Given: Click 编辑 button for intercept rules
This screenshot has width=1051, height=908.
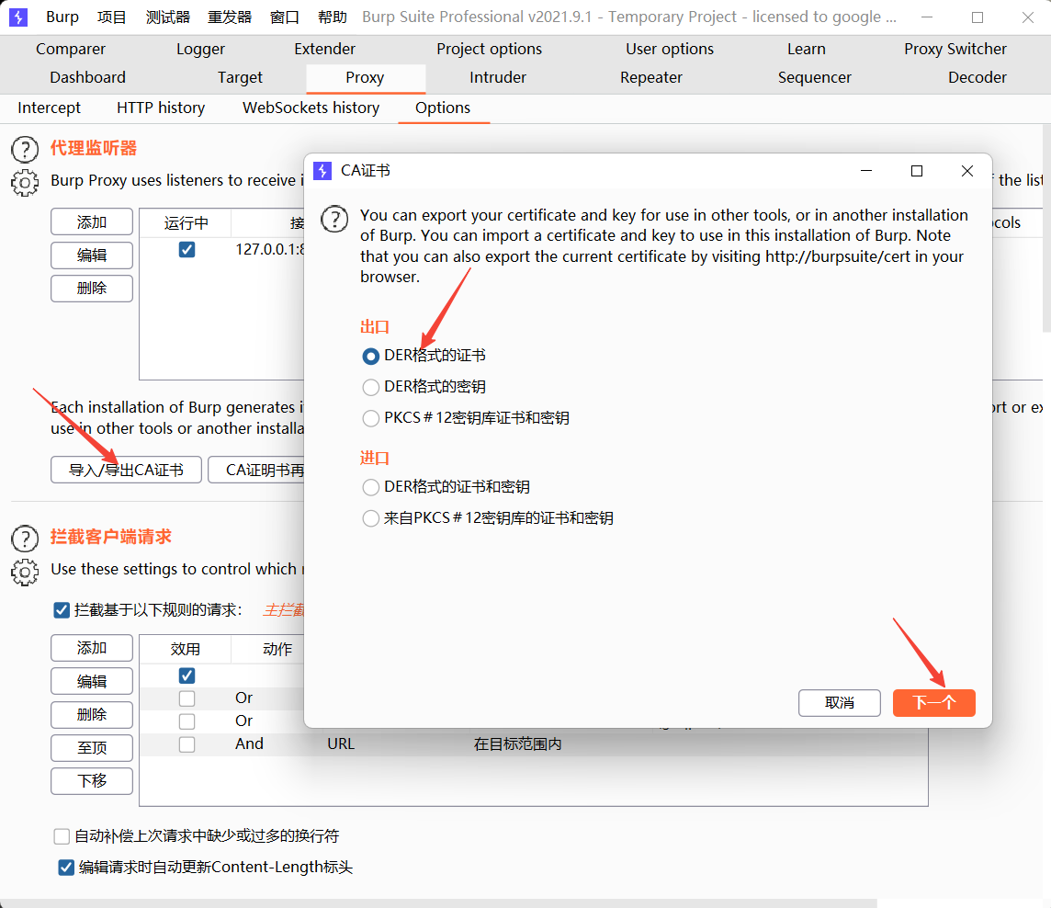Looking at the screenshot, I should pos(92,681).
